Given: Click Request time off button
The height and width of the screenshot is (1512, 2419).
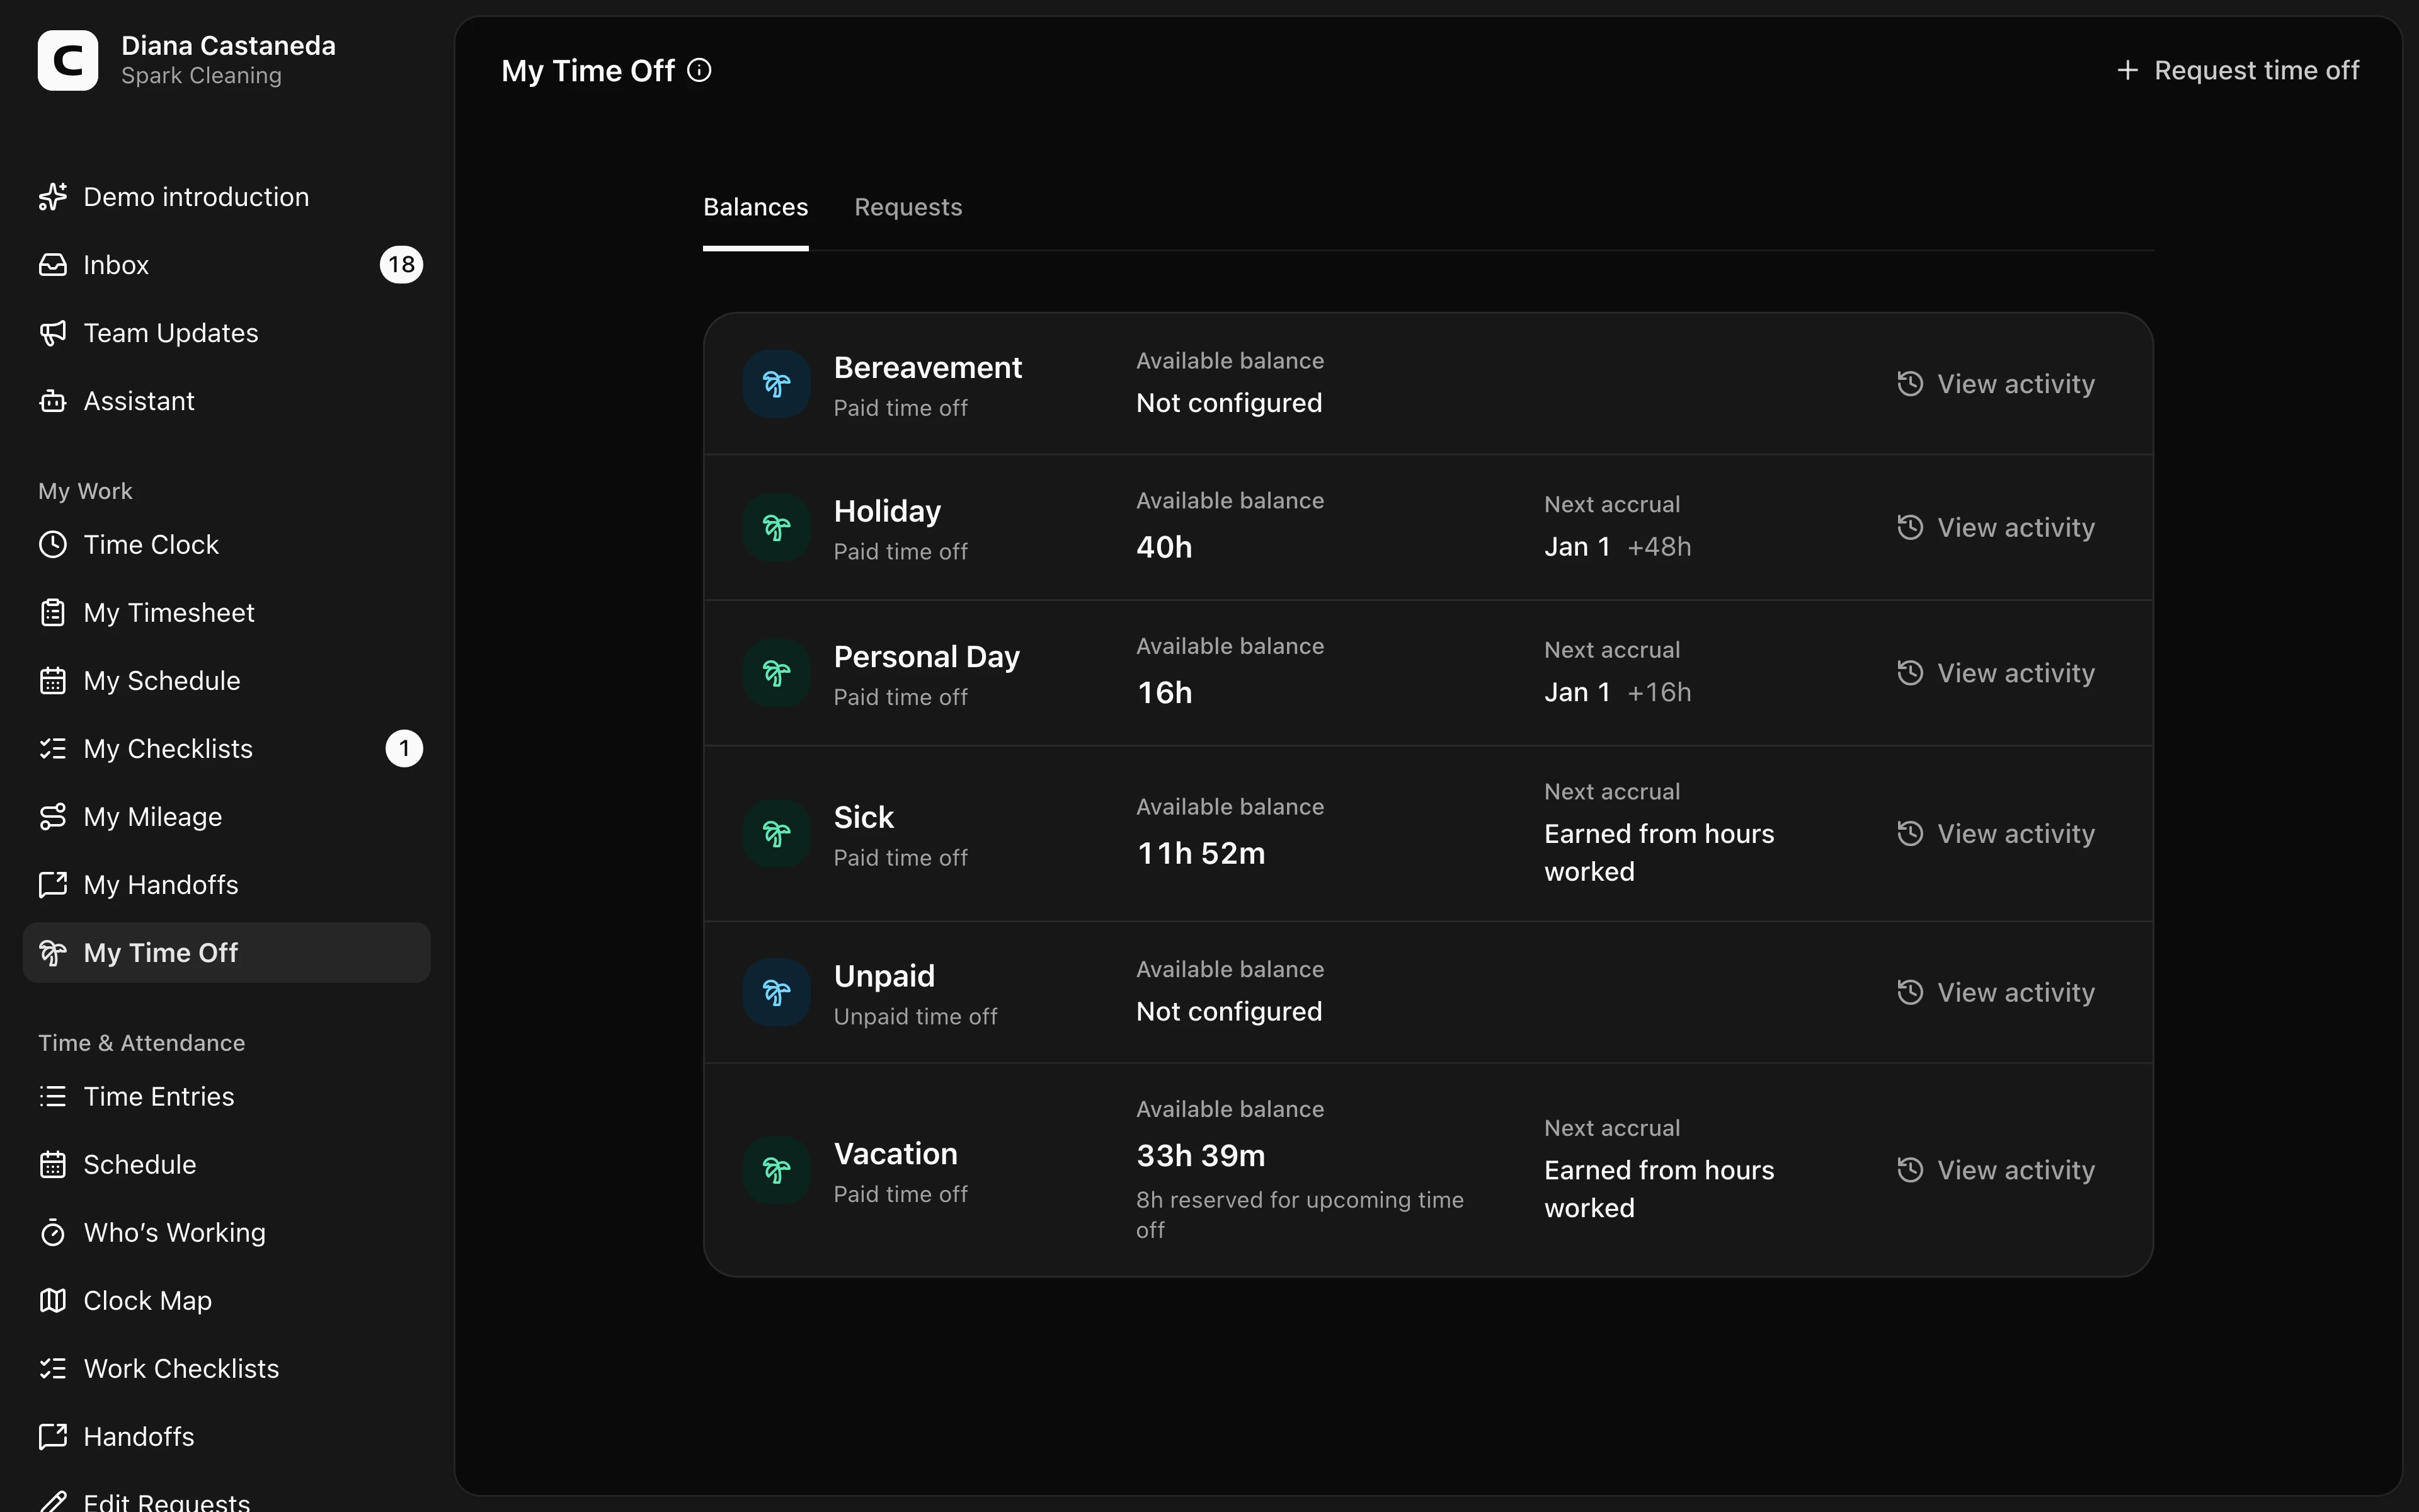Looking at the screenshot, I should click(x=2237, y=70).
